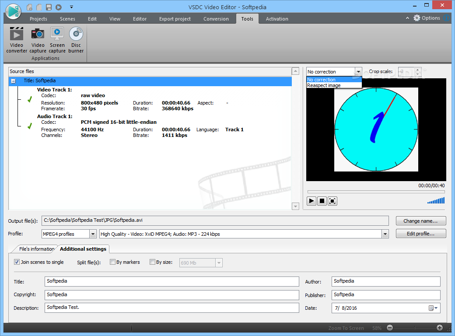Decrease Crop scale with spinner down arrow
Image resolution: width=455 pixels, height=336 pixels.
(418, 73)
